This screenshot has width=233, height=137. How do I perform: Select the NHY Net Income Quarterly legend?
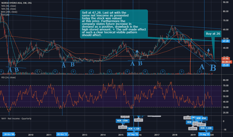tap(16, 119)
